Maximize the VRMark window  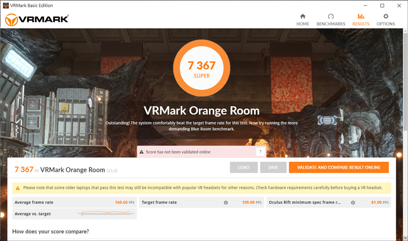[382, 6]
